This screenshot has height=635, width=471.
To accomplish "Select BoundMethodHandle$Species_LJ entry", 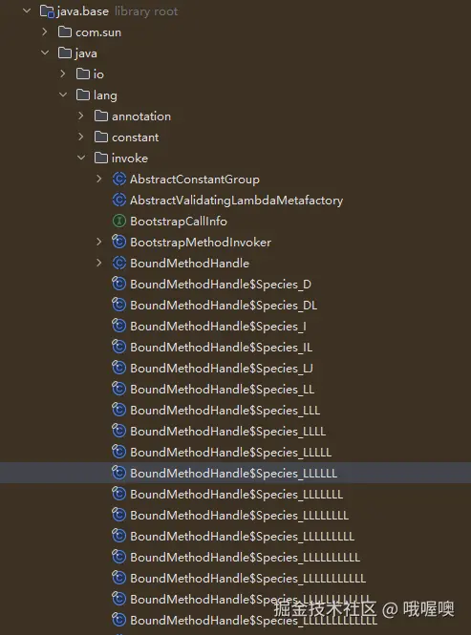I will pyautogui.click(x=222, y=369).
